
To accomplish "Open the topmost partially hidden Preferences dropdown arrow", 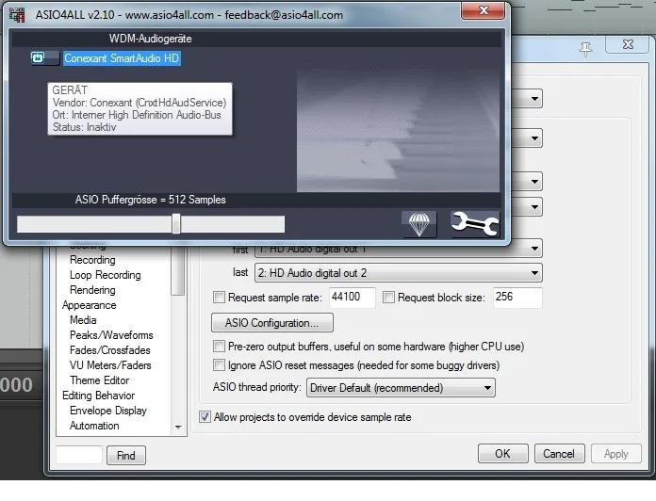I will (x=534, y=99).
